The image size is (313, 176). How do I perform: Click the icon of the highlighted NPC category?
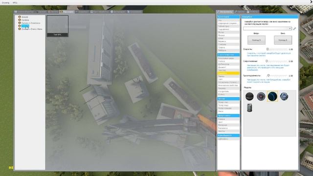[x=20, y=26]
